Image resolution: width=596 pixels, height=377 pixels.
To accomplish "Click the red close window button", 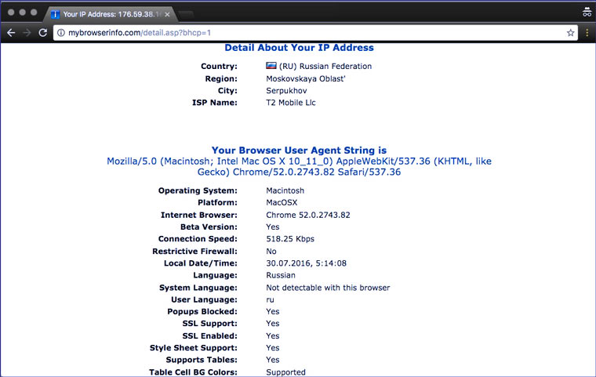I will (11, 13).
